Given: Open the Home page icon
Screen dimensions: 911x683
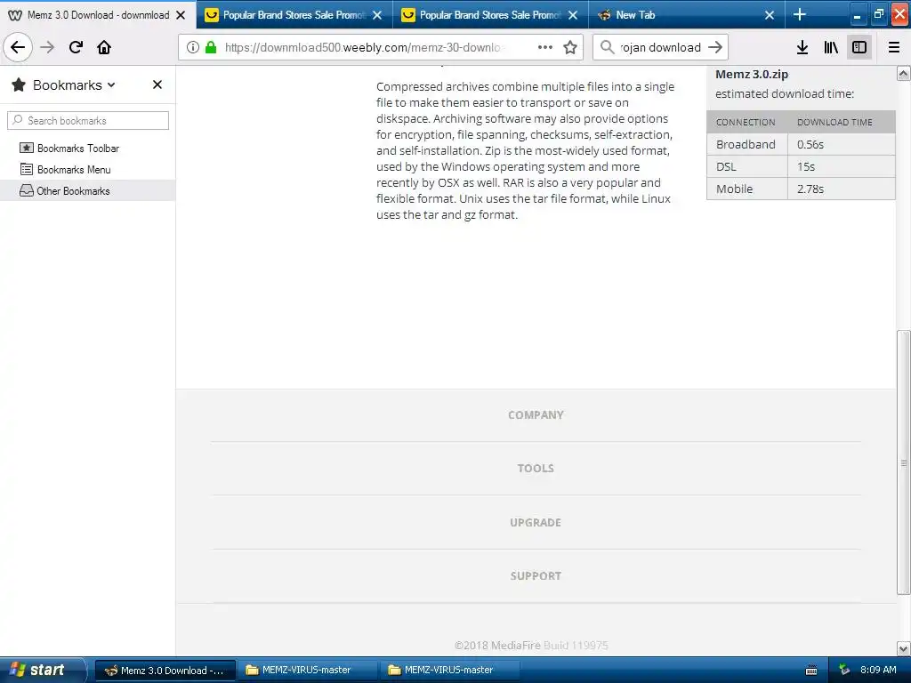Looking at the screenshot, I should pyautogui.click(x=104, y=47).
